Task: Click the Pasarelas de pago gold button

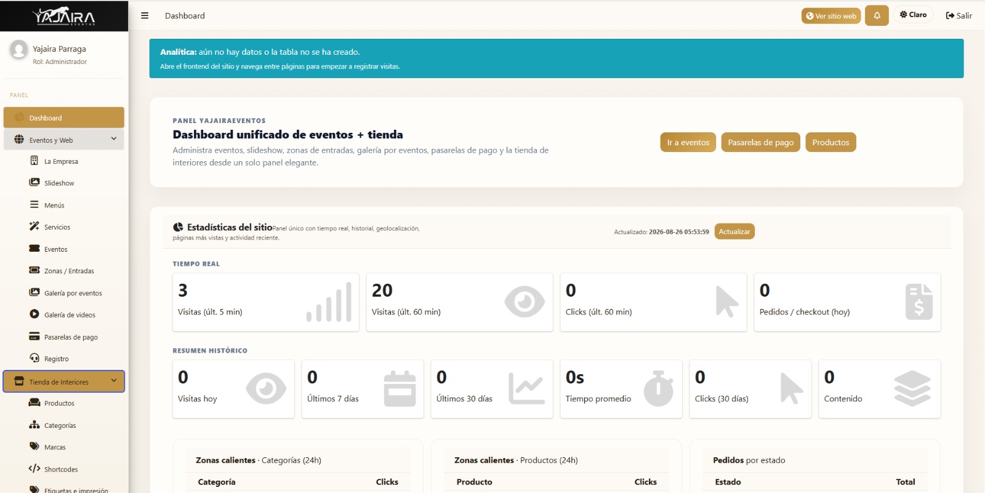Action: click(x=761, y=142)
